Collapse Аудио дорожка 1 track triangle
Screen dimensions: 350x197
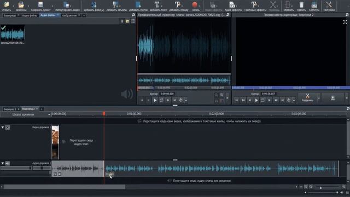click(2, 163)
